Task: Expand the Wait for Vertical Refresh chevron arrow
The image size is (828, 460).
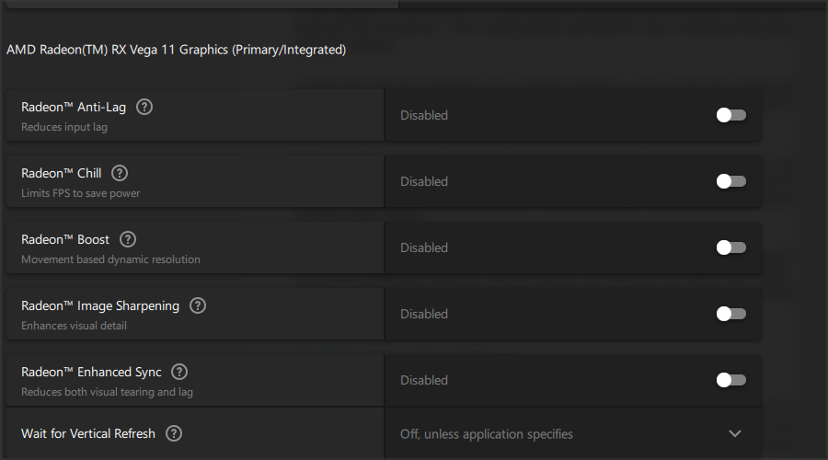Action: pyautogui.click(x=735, y=433)
